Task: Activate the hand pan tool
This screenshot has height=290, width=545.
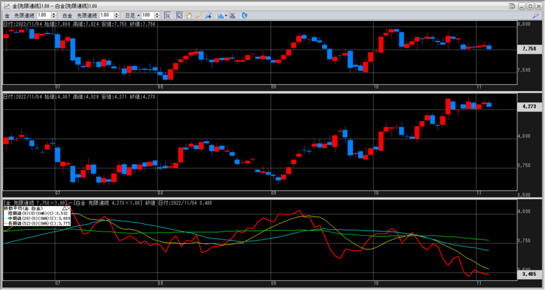Action: pos(189,15)
